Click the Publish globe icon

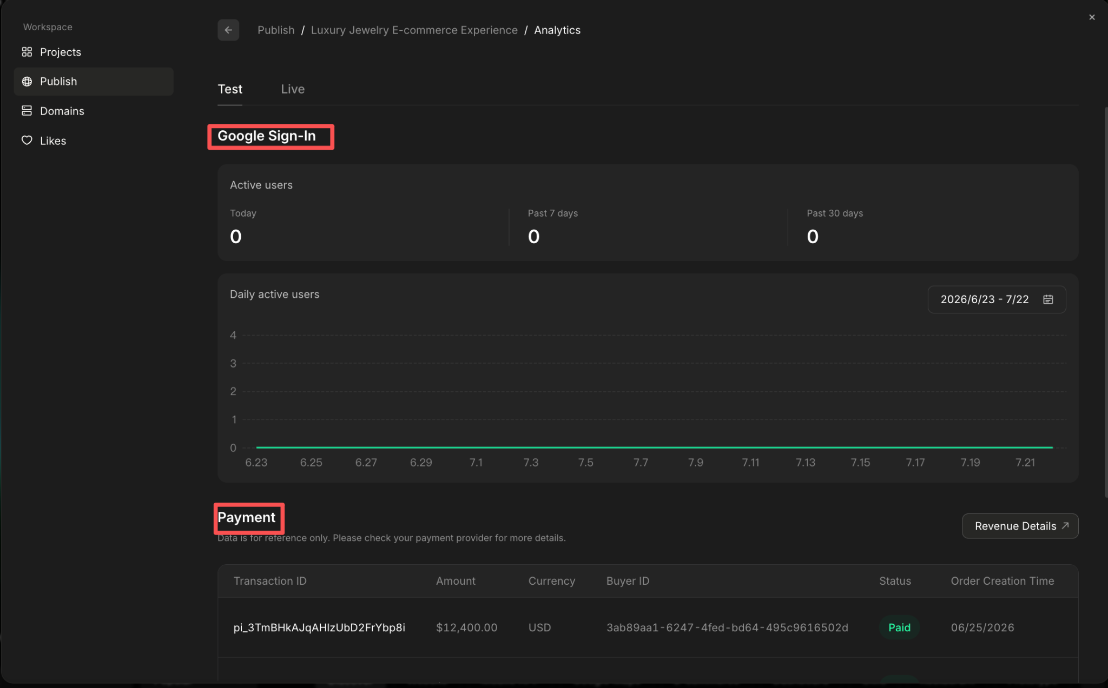tap(27, 82)
